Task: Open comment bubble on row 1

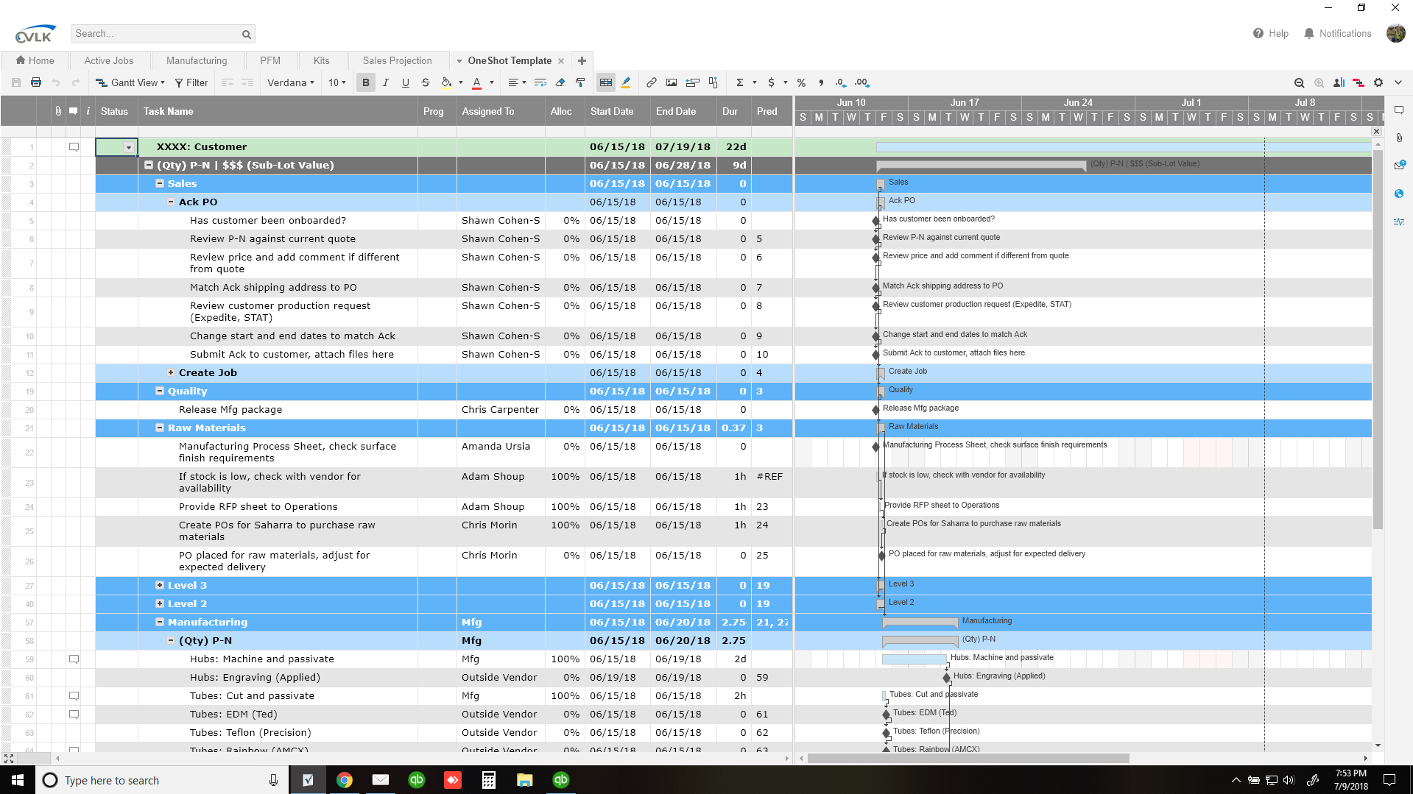Action: 74,146
